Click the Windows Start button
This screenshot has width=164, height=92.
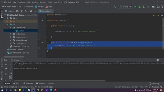pyautogui.click(x=2, y=90)
